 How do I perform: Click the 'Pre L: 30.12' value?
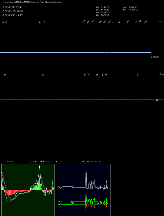[x=103, y=12]
